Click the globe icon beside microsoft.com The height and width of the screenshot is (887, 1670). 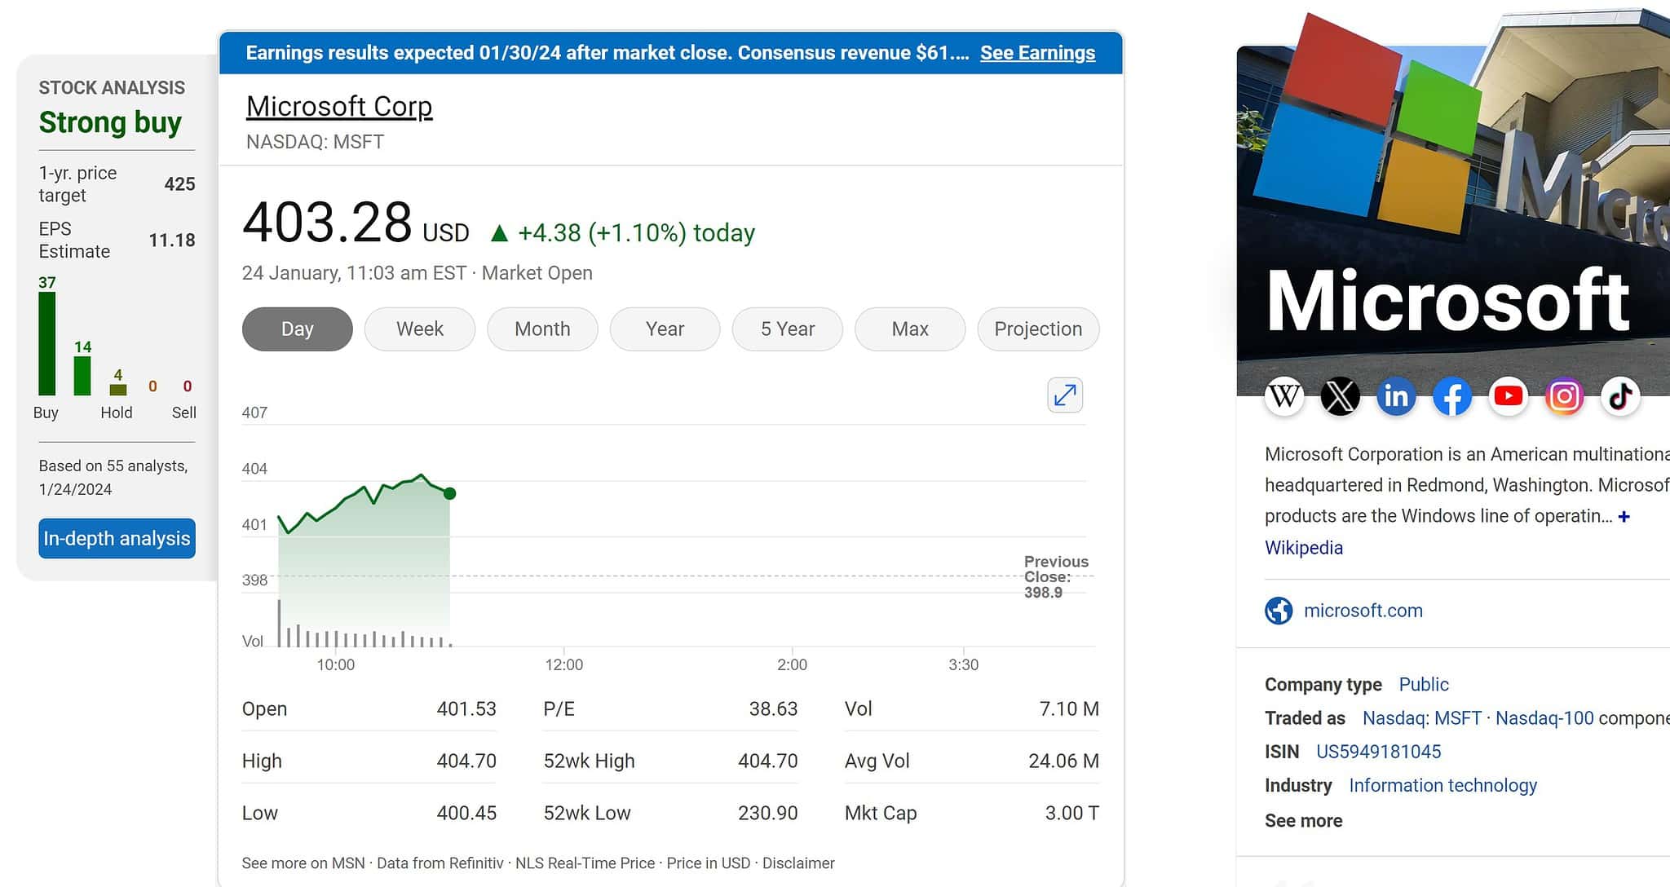[x=1279, y=610]
